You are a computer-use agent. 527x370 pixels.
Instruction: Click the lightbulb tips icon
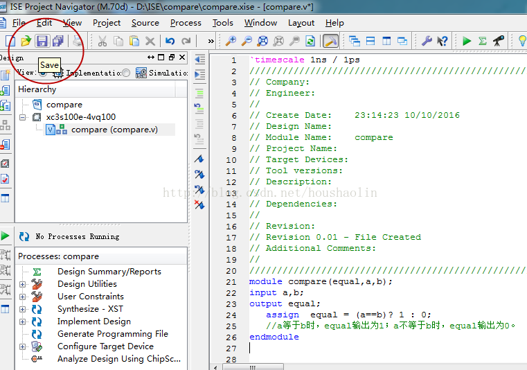click(522, 41)
